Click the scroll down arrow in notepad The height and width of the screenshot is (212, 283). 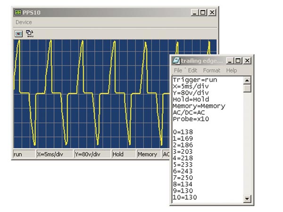[x=247, y=199]
